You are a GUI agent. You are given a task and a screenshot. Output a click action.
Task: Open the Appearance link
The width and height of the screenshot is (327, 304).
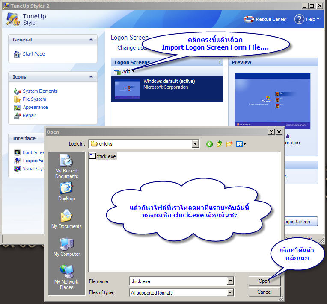tap(35, 107)
